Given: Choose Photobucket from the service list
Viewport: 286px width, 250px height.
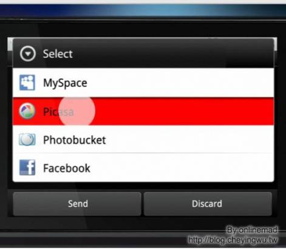Looking at the screenshot, I should point(143,139).
